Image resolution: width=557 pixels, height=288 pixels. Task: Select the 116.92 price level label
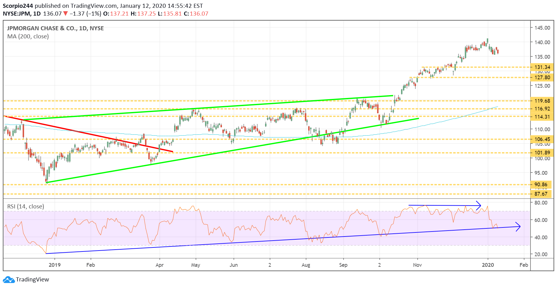(542, 109)
